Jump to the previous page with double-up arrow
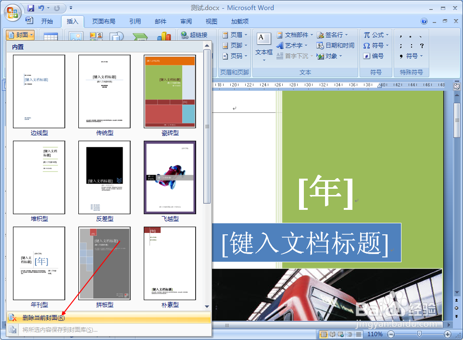 pyautogui.click(x=457, y=300)
